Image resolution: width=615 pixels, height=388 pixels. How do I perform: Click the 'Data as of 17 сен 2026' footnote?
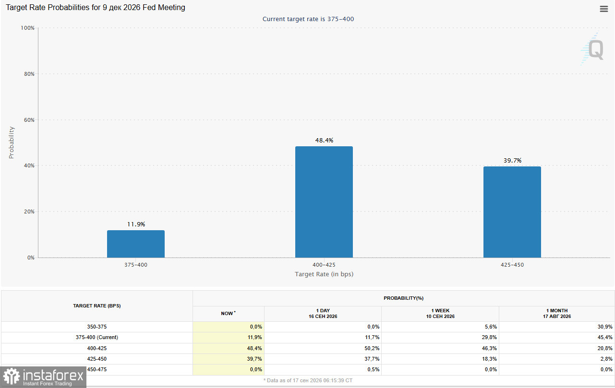click(308, 380)
